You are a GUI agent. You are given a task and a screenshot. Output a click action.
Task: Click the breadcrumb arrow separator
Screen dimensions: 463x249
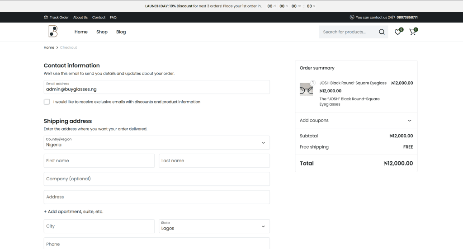click(57, 47)
